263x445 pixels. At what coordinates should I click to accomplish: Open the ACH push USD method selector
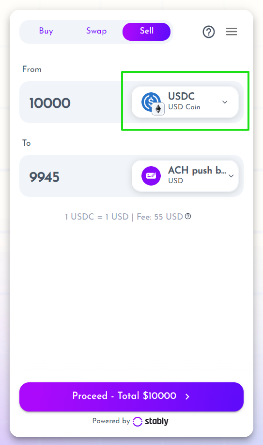click(185, 176)
